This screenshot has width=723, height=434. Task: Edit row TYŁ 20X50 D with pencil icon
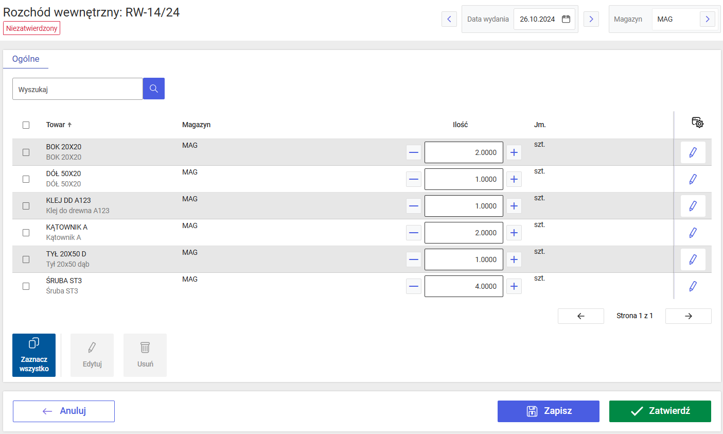pyautogui.click(x=693, y=259)
